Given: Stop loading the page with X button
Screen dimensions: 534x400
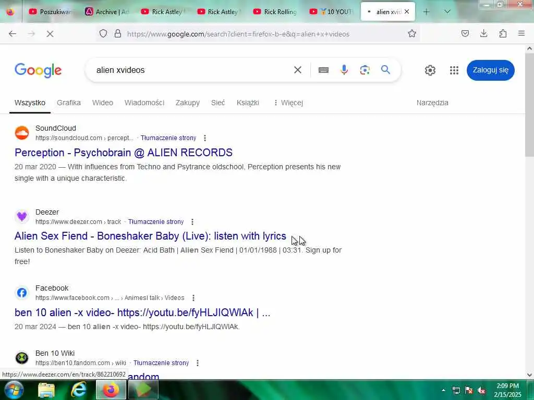Looking at the screenshot, I should tap(50, 34).
